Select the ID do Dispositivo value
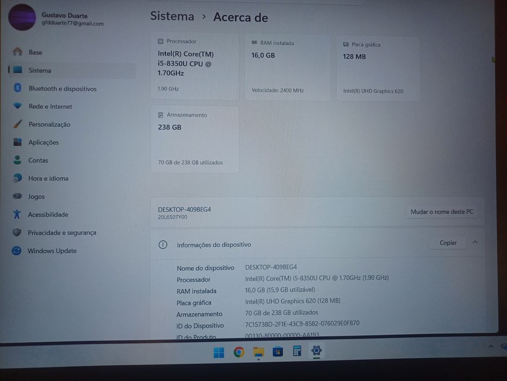The image size is (507, 381). (302, 323)
